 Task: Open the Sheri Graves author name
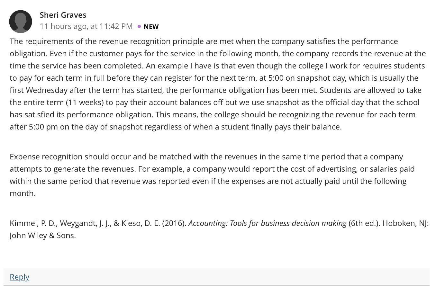pos(63,15)
